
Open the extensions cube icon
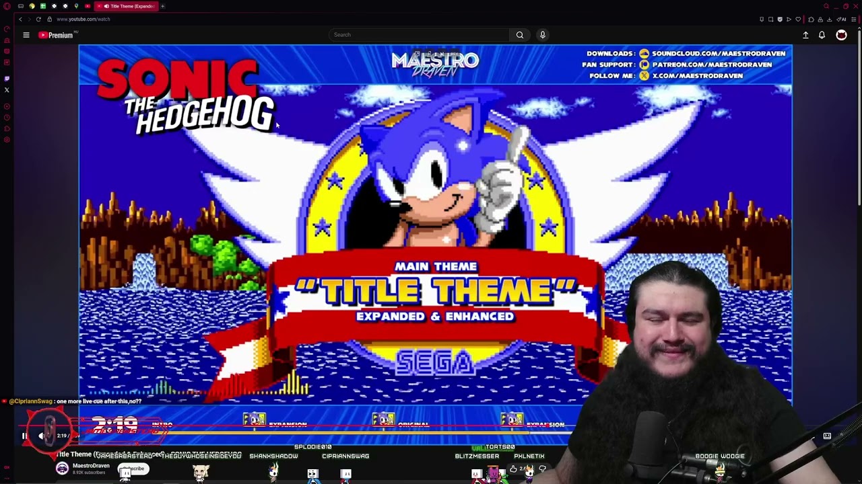click(x=811, y=19)
